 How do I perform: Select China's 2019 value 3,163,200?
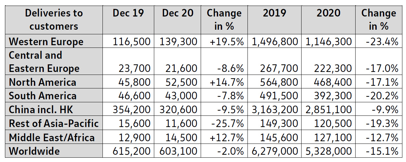275,110
